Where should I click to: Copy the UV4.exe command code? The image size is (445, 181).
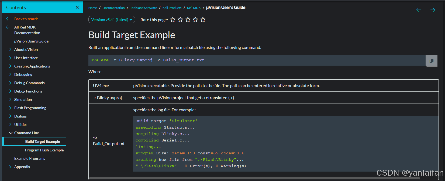(431, 61)
